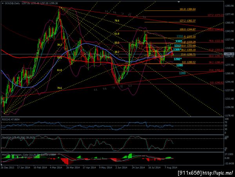Select the yellow label 38.2 -1305.10
235x177 pixels.
pyautogui.click(x=188, y=50)
